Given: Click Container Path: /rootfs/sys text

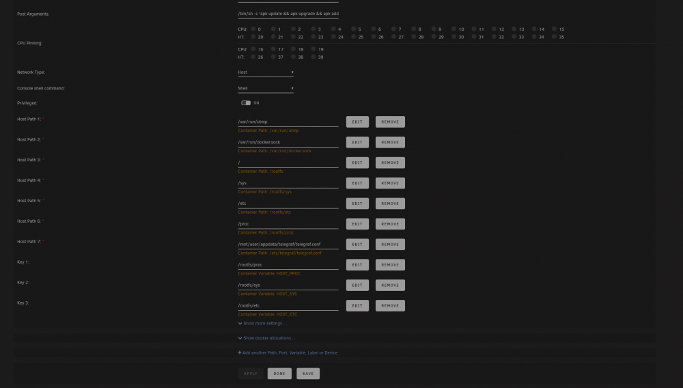Looking at the screenshot, I should point(264,191).
